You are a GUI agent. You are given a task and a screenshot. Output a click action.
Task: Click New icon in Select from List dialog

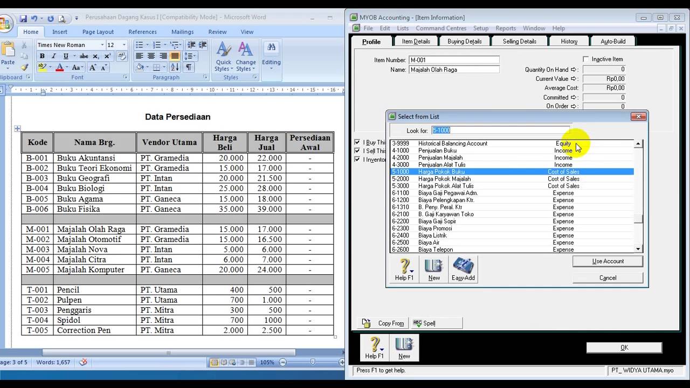(x=434, y=269)
